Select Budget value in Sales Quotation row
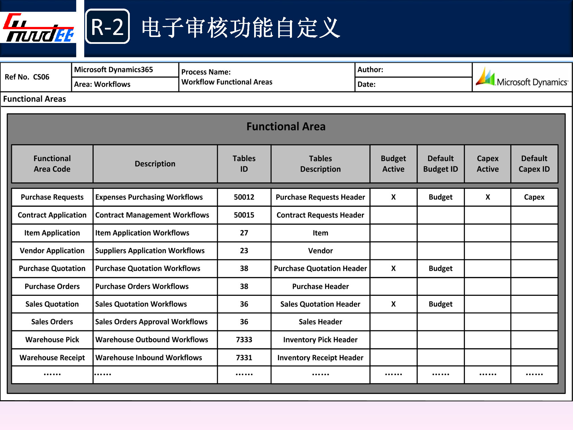 pyautogui.click(x=440, y=304)
